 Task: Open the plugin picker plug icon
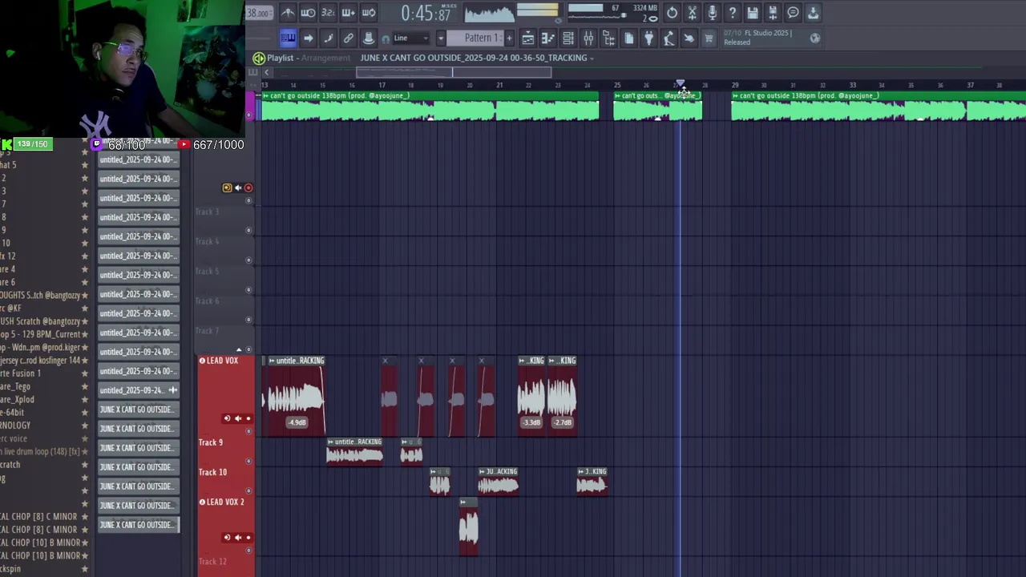[648, 38]
